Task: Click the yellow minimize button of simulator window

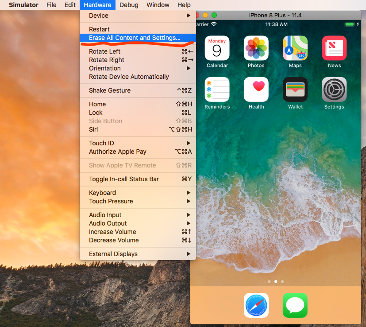Action: point(205,15)
